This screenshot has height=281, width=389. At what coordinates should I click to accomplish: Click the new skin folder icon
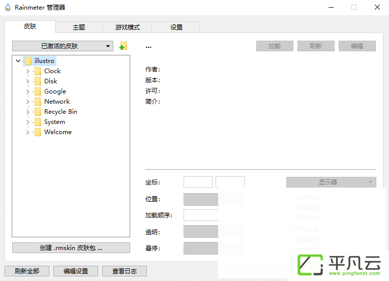(x=123, y=46)
